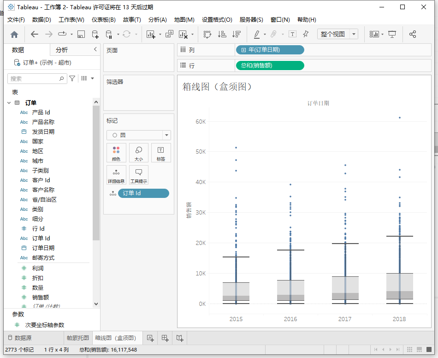438x358 pixels.
Task: Click the filmstrip view icon in status bar
Action: [x=419, y=350]
